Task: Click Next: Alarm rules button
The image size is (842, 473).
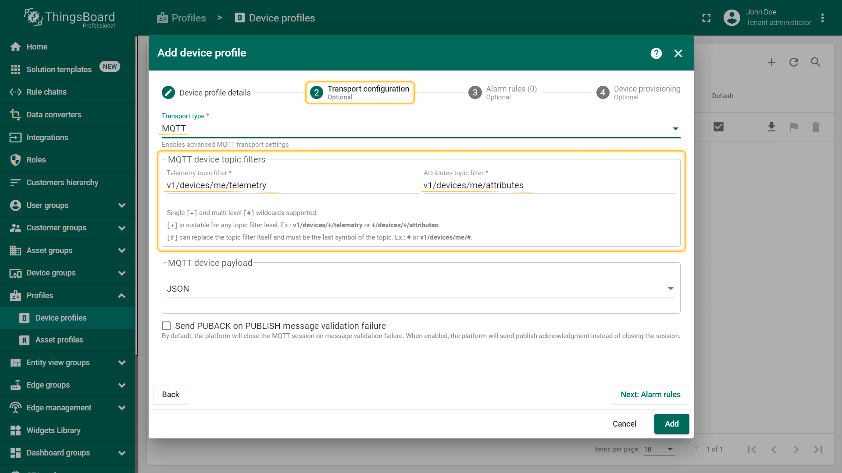Action: tap(650, 395)
